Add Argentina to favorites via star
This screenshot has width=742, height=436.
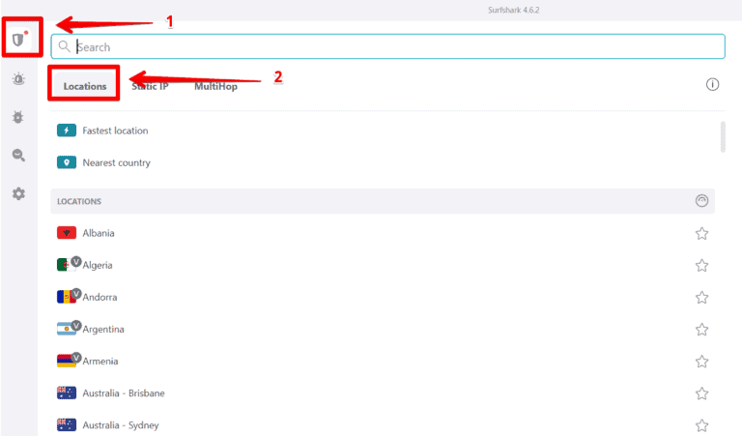(x=702, y=330)
